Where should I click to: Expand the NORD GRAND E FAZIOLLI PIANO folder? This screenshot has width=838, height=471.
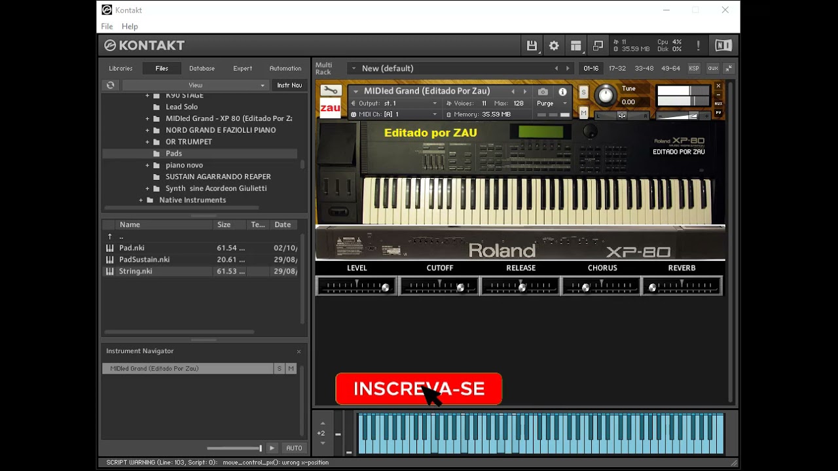coord(147,130)
